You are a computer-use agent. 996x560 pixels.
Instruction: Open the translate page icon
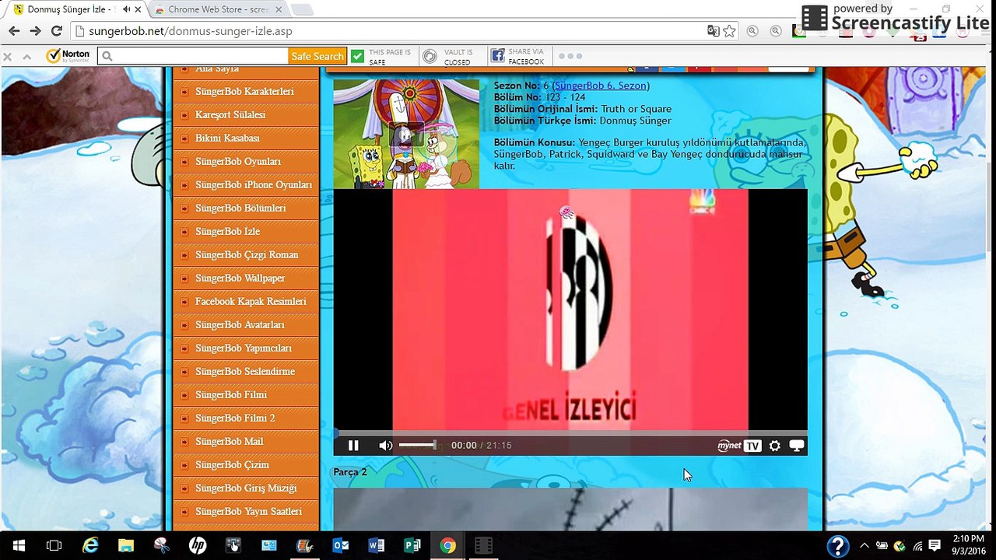(713, 31)
